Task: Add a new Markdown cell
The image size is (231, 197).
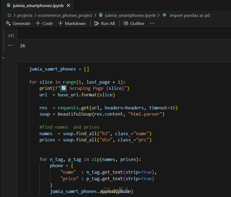Action: click(x=72, y=23)
